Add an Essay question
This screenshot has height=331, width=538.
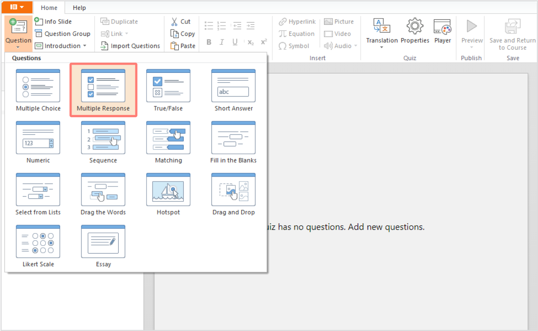click(103, 246)
